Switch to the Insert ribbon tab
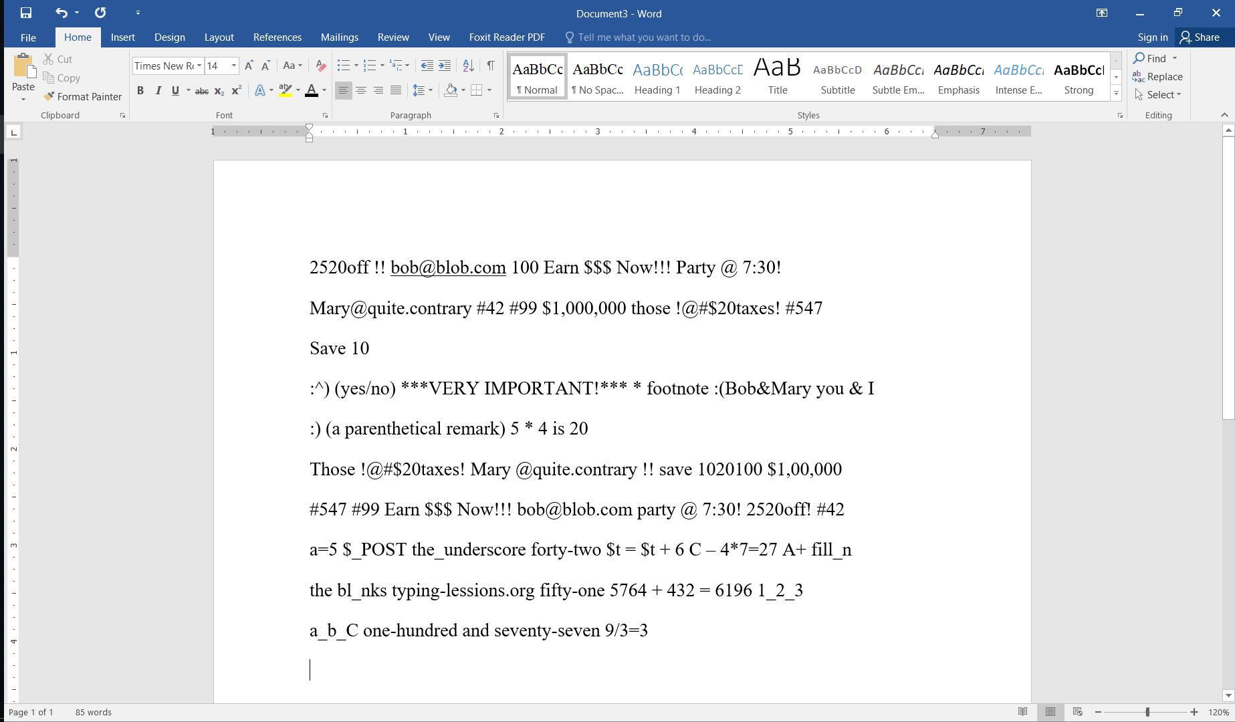This screenshot has height=722, width=1235. click(122, 37)
